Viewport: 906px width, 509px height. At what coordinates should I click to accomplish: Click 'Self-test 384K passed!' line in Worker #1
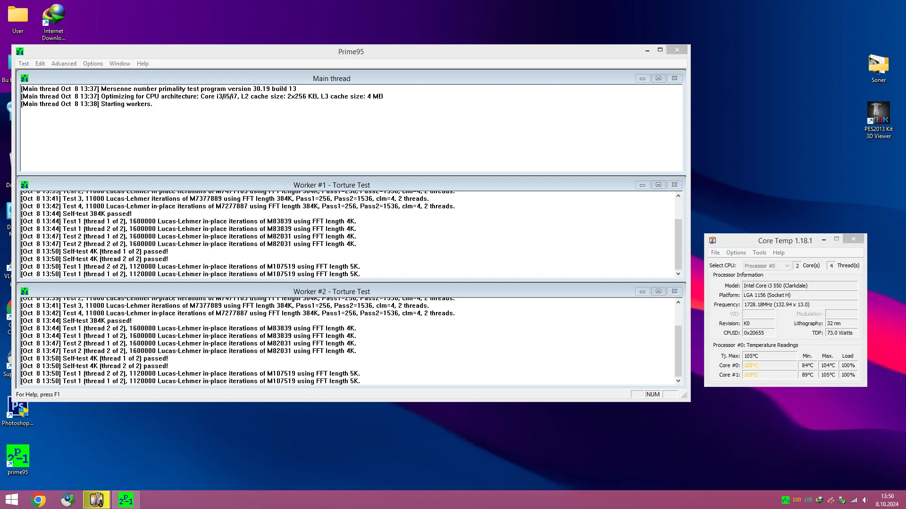coord(76,213)
